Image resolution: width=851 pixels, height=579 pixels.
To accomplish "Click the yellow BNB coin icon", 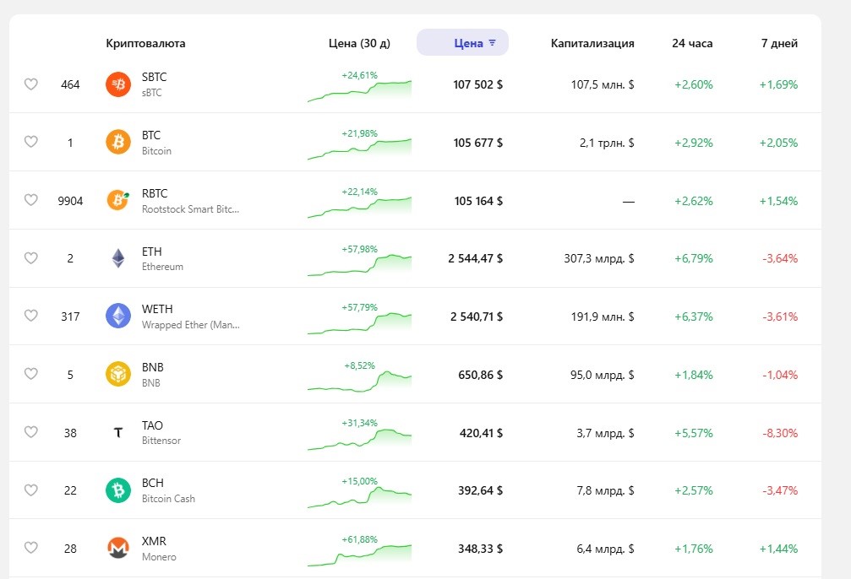I will point(117,374).
